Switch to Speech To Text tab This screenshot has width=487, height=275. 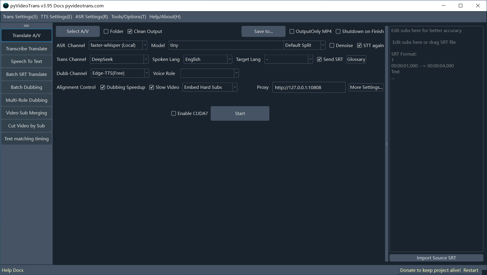[26, 61]
